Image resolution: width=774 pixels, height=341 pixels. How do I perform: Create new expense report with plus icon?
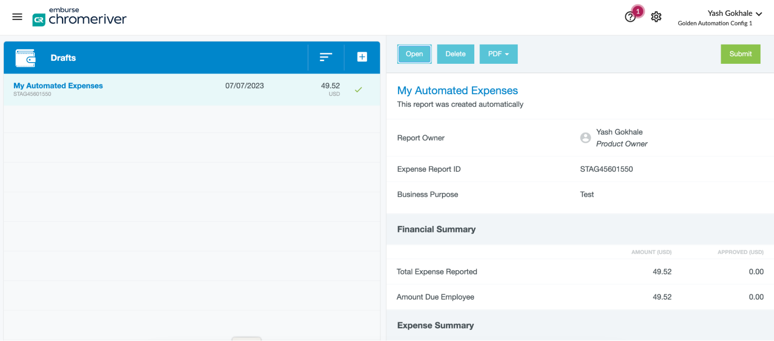(362, 57)
